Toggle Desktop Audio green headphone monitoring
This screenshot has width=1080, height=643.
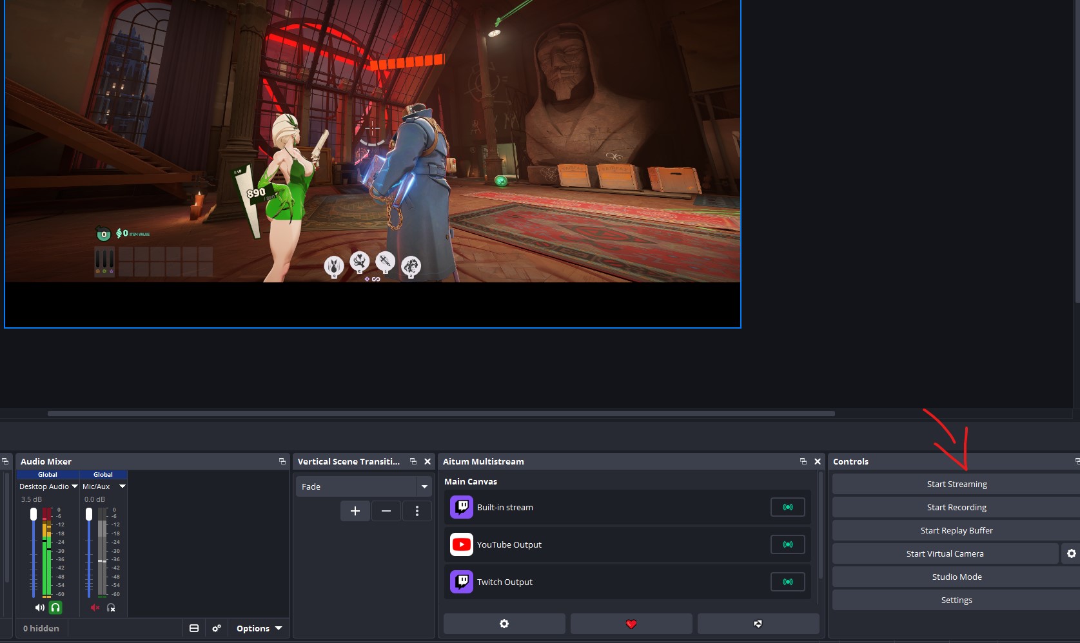pos(55,608)
